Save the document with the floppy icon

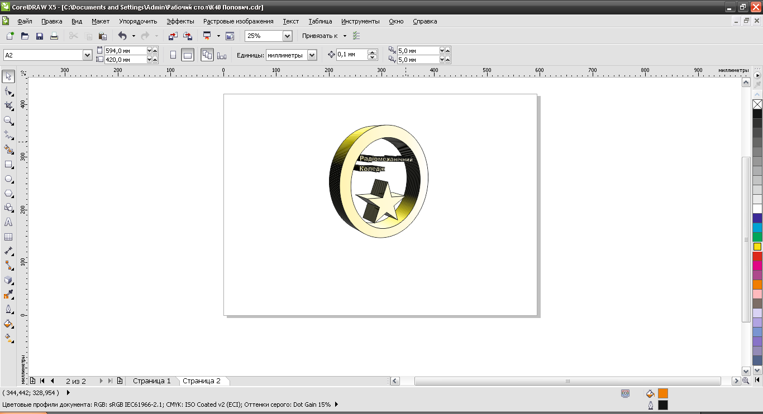pyautogui.click(x=40, y=36)
